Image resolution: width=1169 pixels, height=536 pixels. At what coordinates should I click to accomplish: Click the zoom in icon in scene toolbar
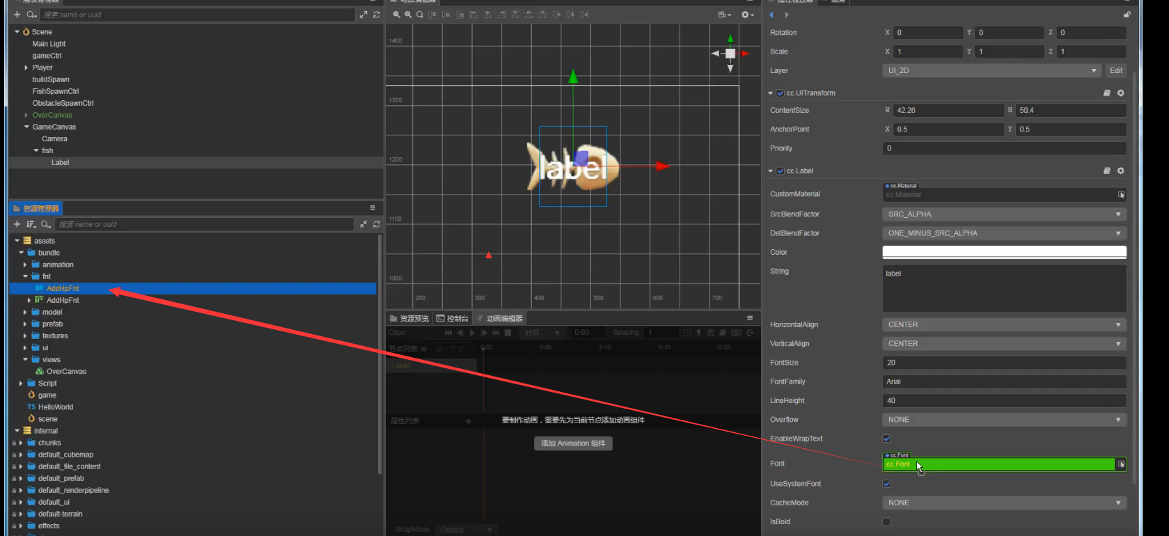[396, 15]
